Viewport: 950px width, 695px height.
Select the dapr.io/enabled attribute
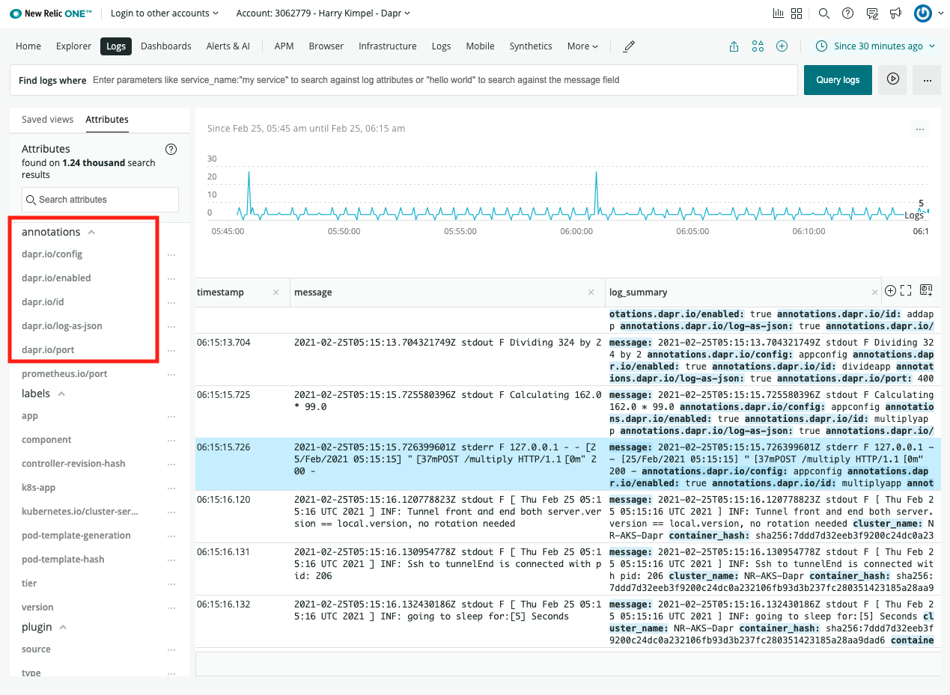point(55,278)
